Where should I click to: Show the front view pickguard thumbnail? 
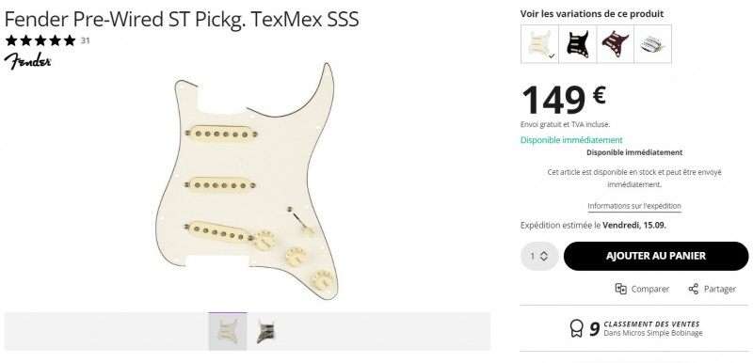pyautogui.click(x=228, y=331)
